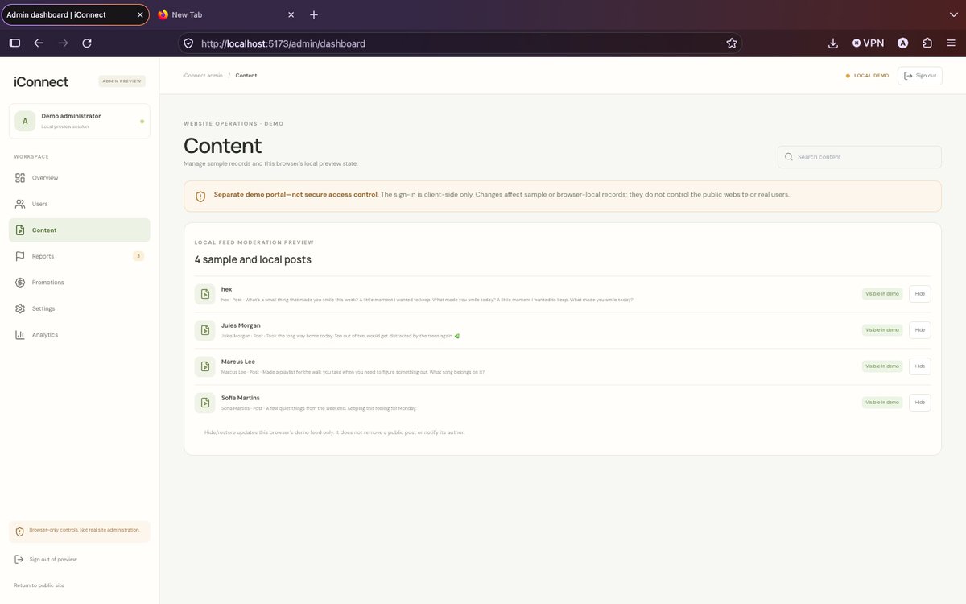Switch to the New Tab browser tab
The width and height of the screenshot is (966, 604).
tap(227, 14)
